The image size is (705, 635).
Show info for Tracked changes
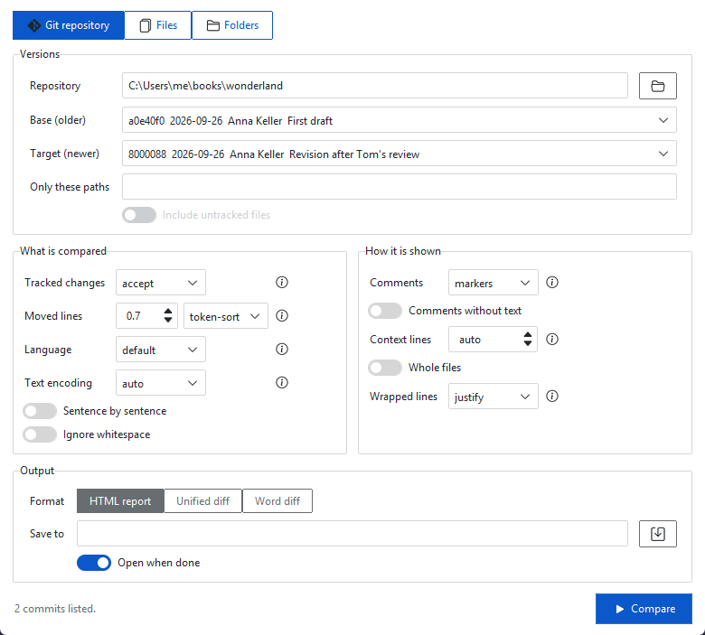[282, 282]
